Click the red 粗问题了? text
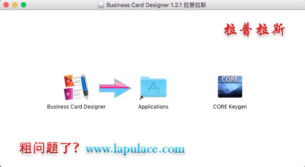Viewport: 305px width, 167px height. point(50,148)
